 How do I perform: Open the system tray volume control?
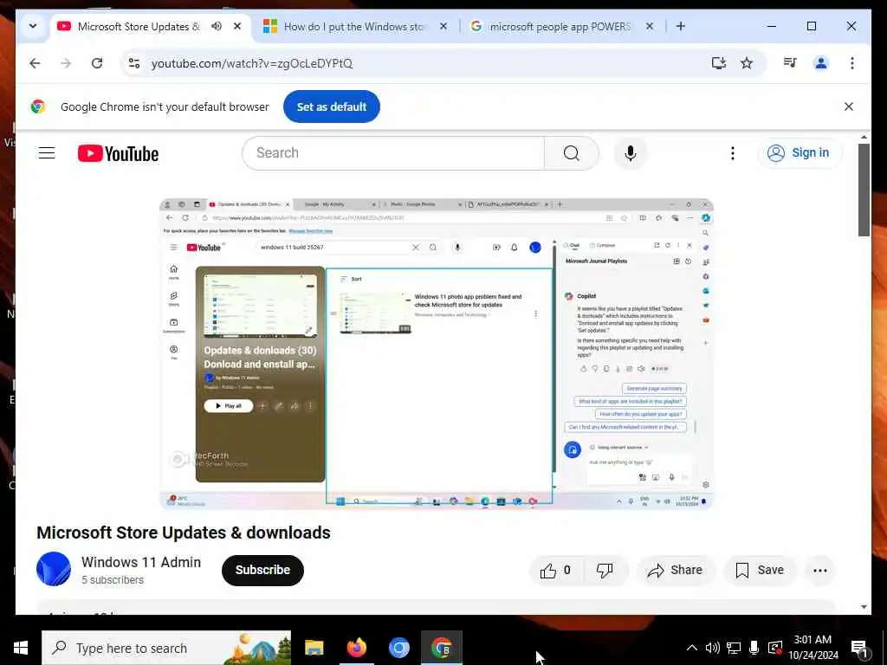[x=712, y=648]
